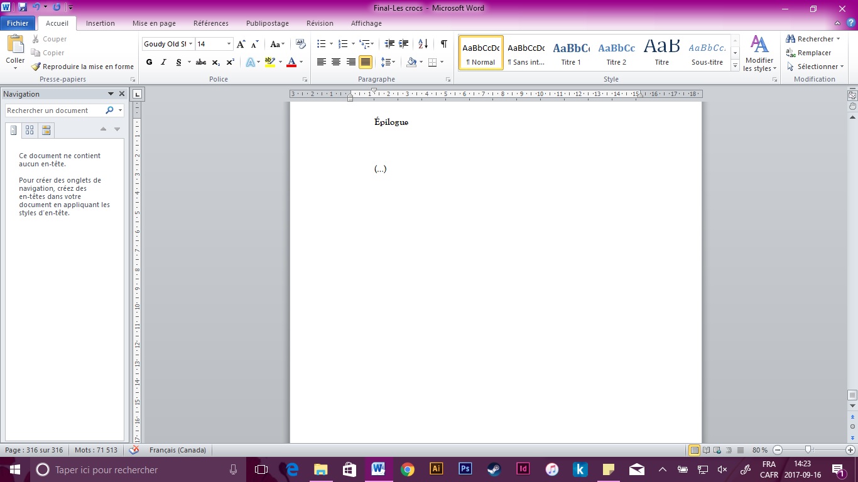Toggle justified text alignment
Screen dimensions: 858x482
pyautogui.click(x=366, y=62)
